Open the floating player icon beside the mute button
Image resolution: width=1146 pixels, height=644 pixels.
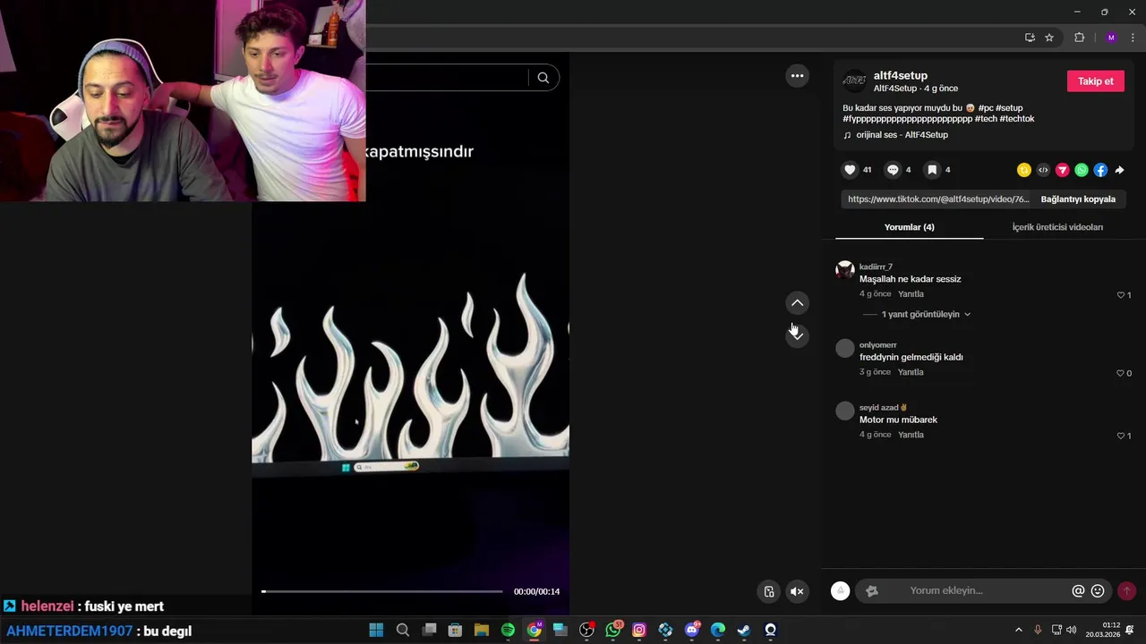[768, 591]
